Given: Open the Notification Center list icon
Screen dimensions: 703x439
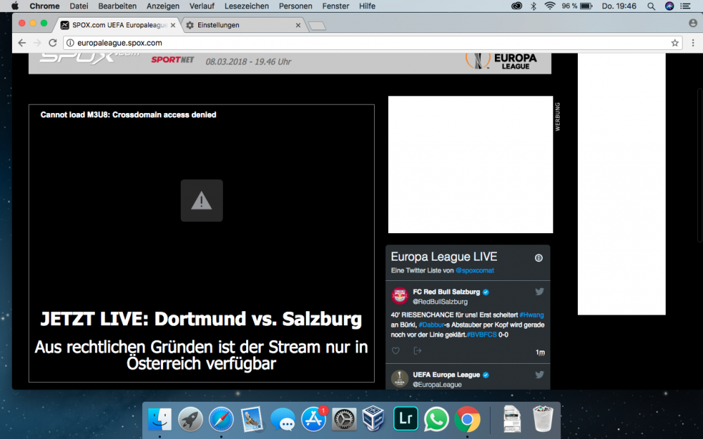Looking at the screenshot, I should coord(685,6).
